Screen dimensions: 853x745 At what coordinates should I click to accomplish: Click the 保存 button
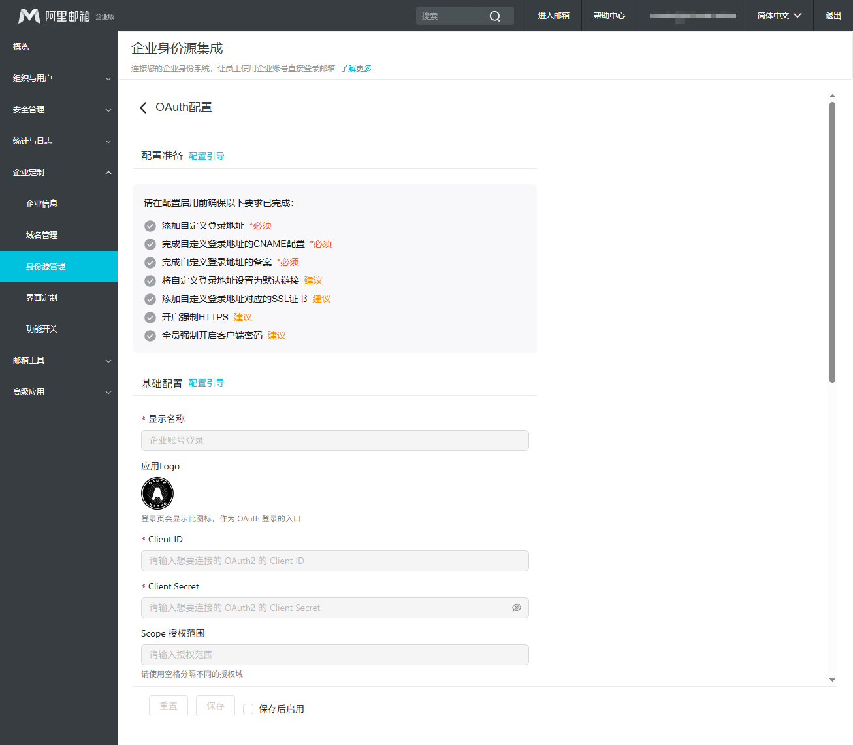(216, 706)
